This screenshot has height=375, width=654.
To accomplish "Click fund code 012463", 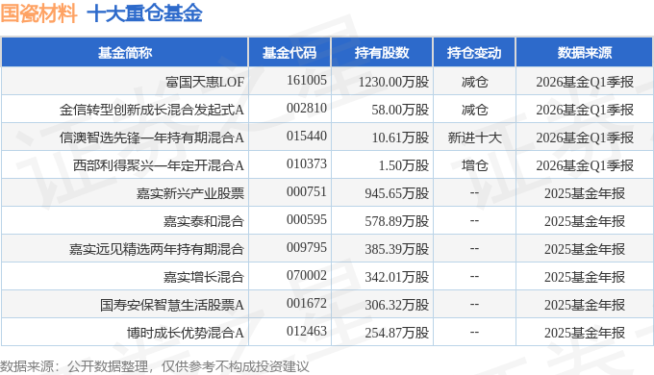I will 307,331.
